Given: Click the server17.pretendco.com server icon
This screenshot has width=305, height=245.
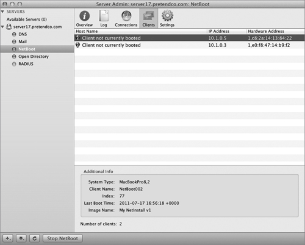Looking at the screenshot, I should (9, 27).
